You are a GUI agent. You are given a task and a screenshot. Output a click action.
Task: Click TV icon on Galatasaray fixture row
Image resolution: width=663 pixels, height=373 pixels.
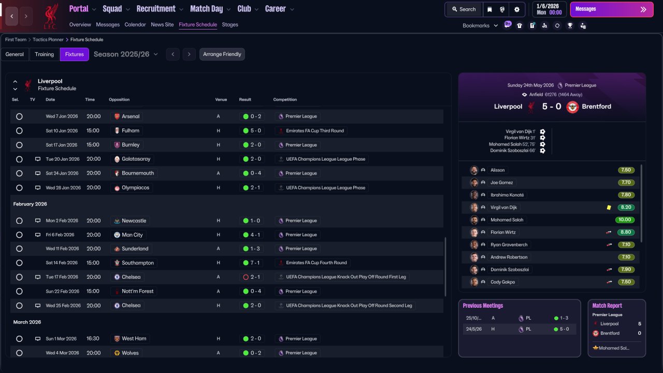[x=38, y=159]
